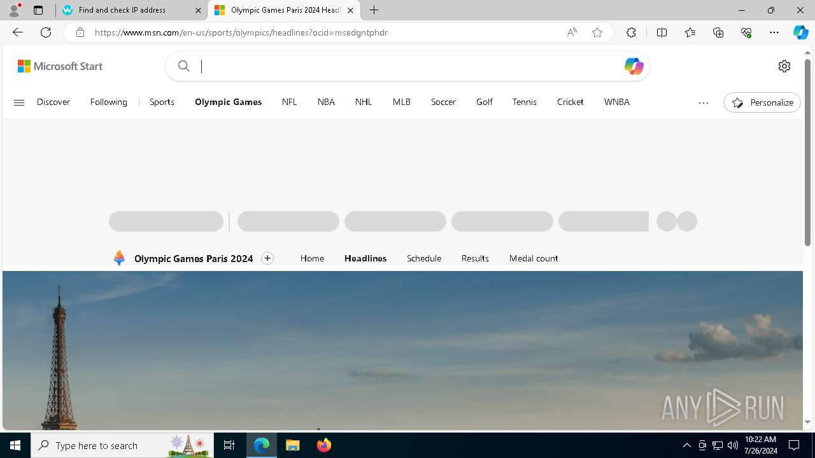This screenshot has width=815, height=458.
Task: Switch to the Olympic Home tab
Action: [x=312, y=258]
